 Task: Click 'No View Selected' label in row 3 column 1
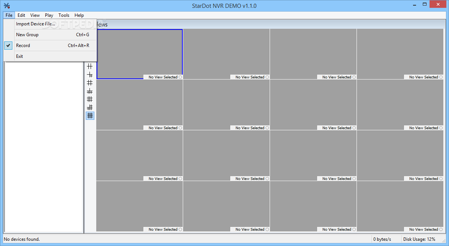163,179
